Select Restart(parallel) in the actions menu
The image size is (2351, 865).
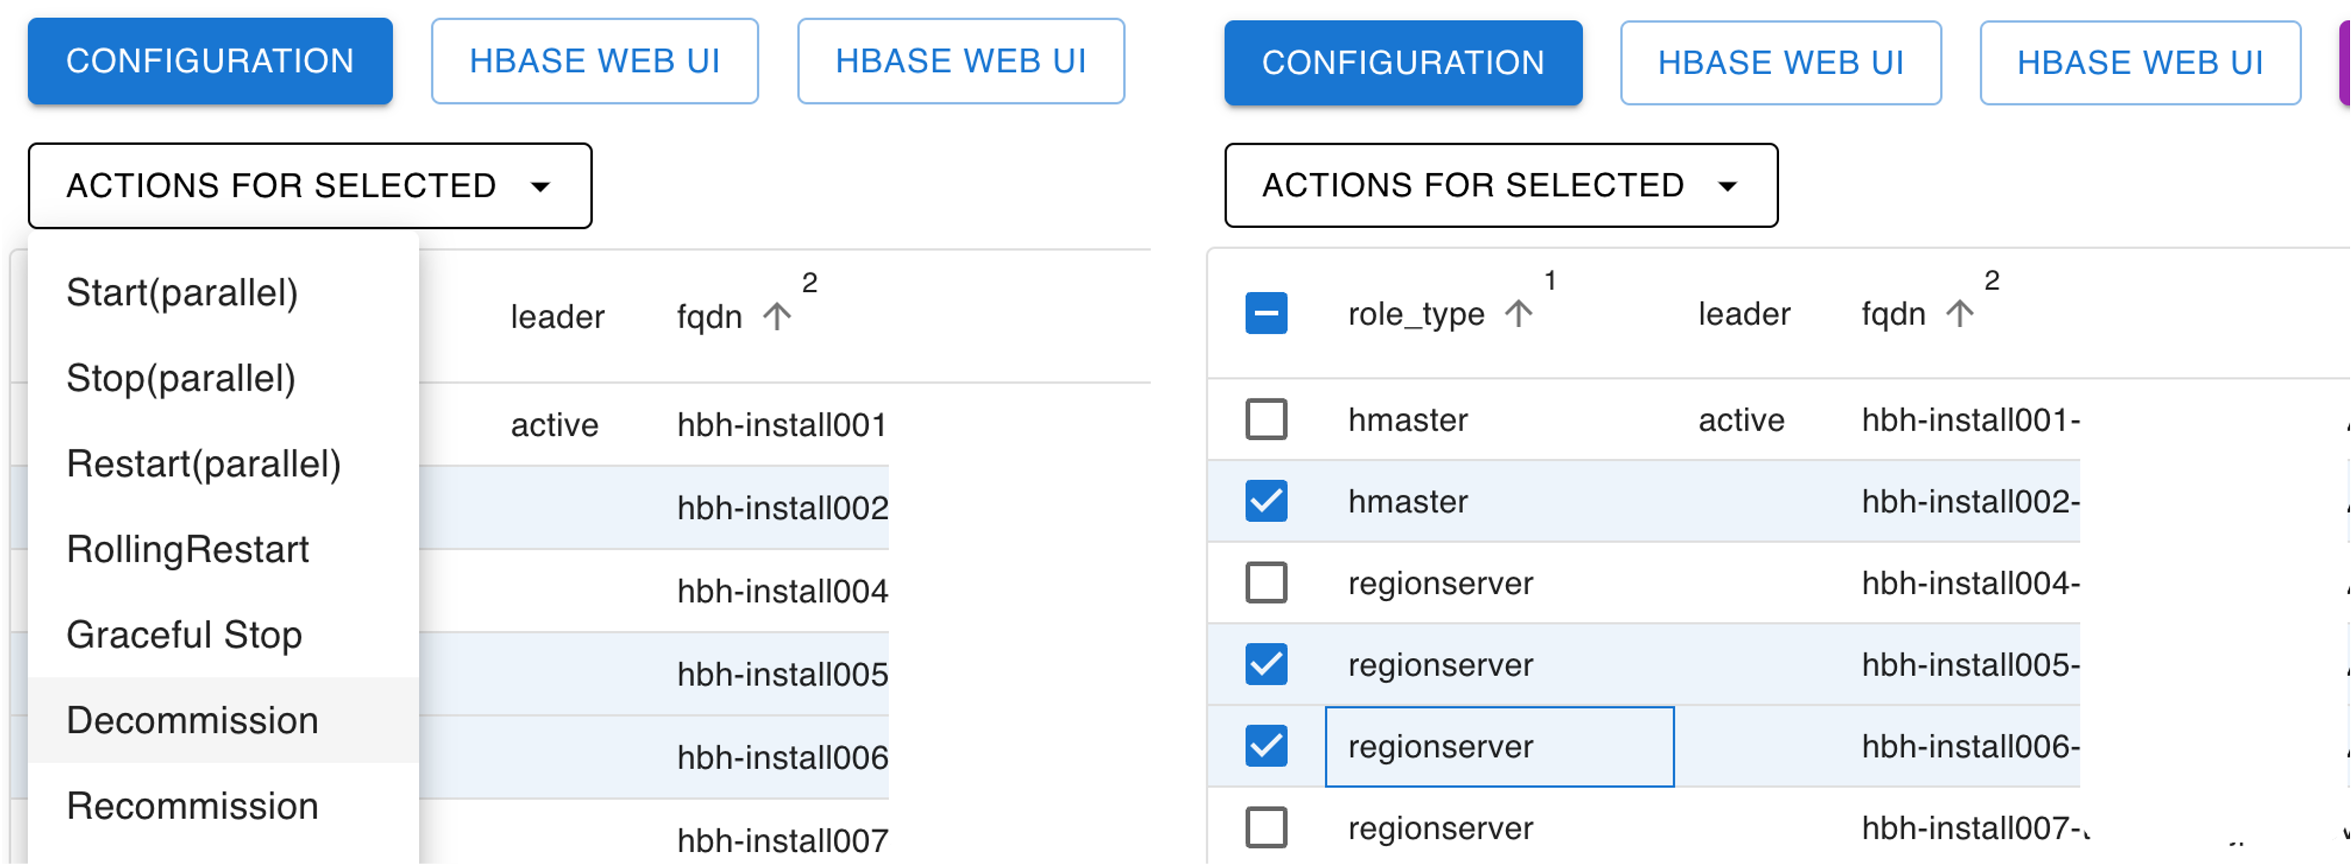(224, 465)
